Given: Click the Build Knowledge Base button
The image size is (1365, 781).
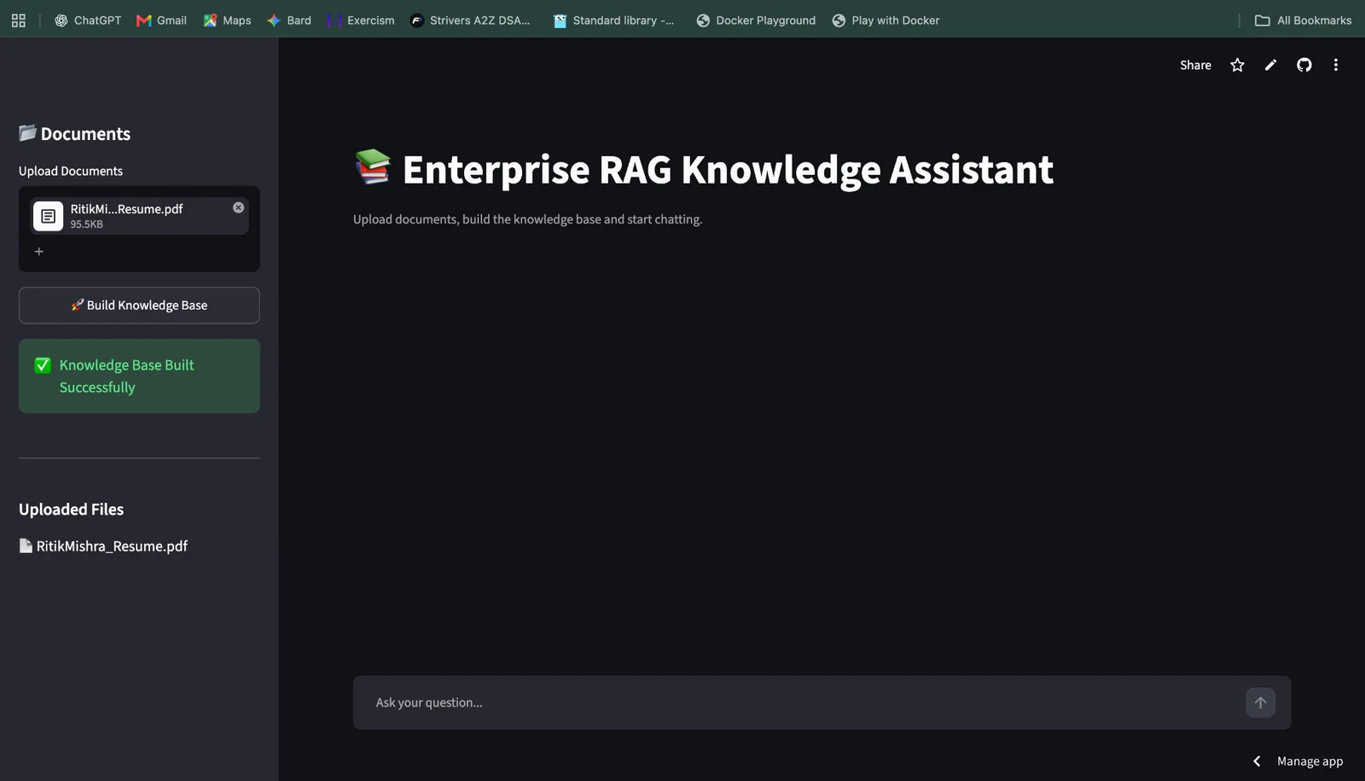Looking at the screenshot, I should 139,306.
